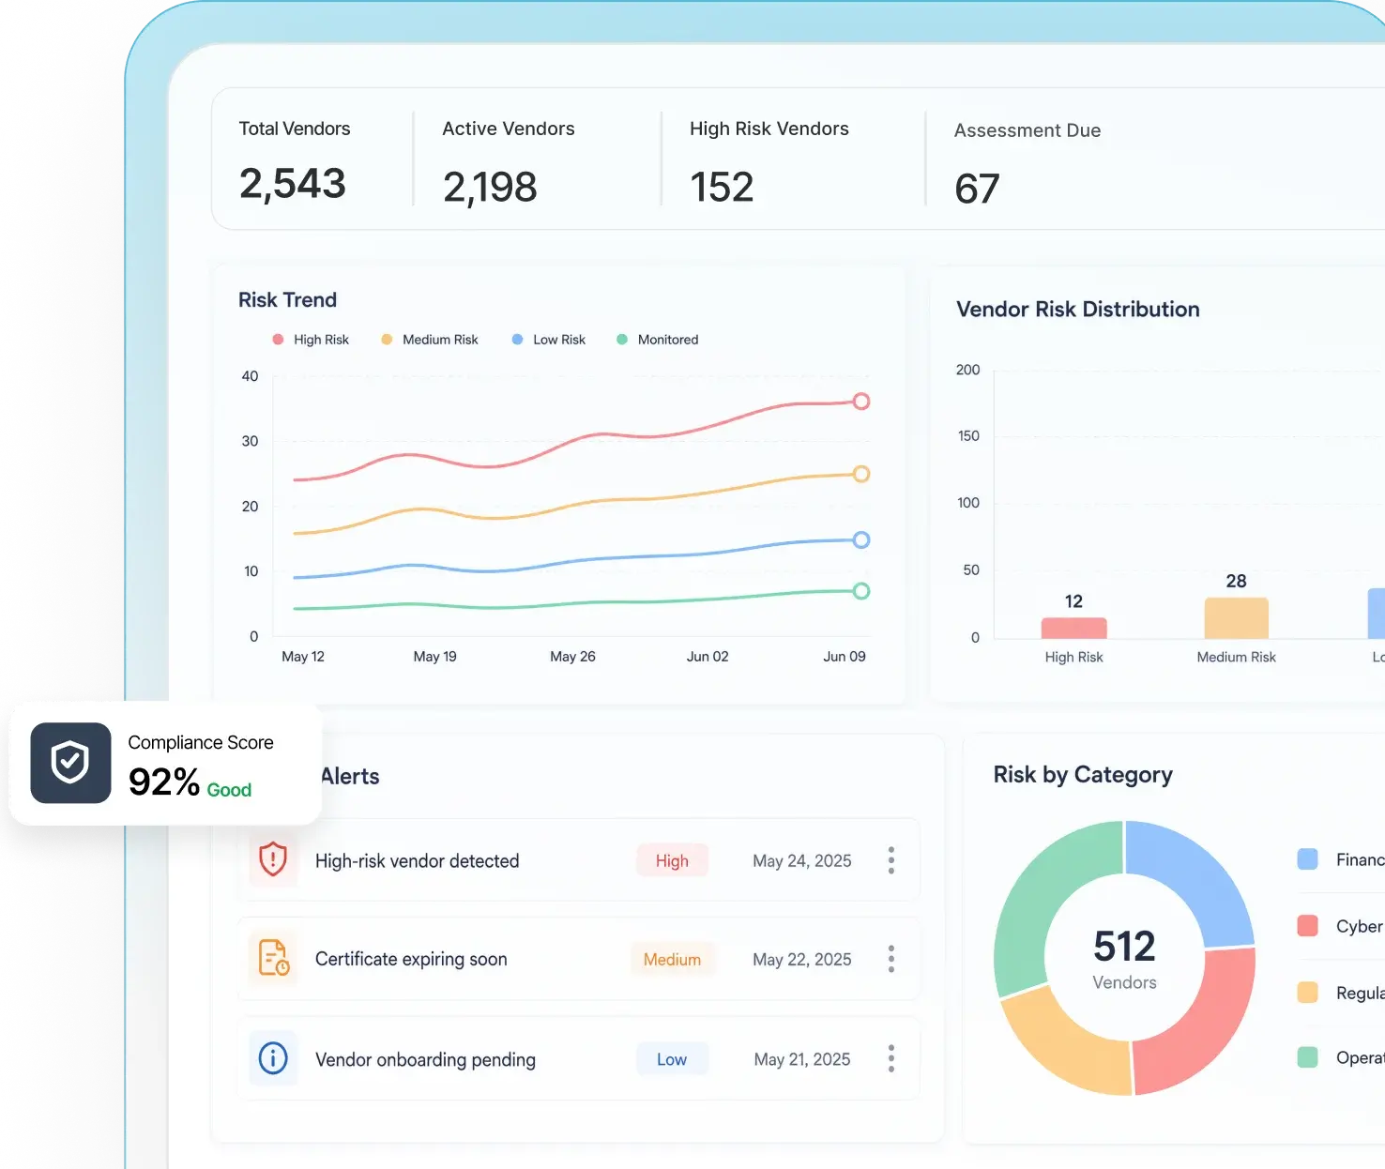1385x1169 pixels.
Task: Click the Total Vendors value 2,543
Action: click(293, 183)
